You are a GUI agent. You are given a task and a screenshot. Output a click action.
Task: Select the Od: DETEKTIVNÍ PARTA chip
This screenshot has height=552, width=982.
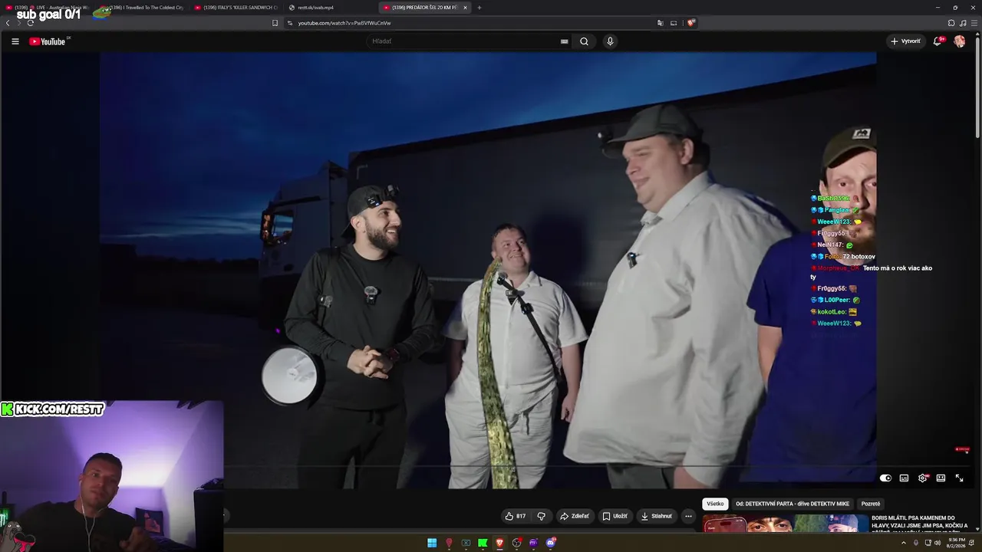tap(793, 504)
